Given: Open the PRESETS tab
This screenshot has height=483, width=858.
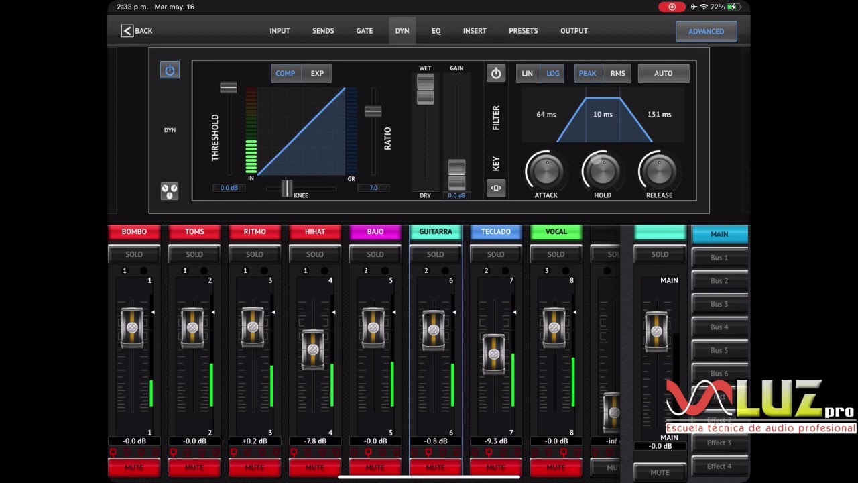Looking at the screenshot, I should coord(523,31).
